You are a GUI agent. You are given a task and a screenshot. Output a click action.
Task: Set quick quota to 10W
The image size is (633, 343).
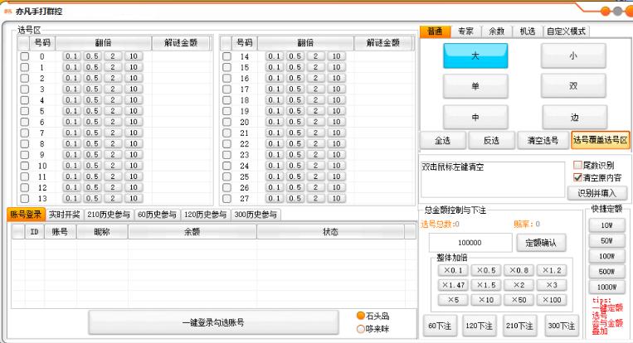[x=606, y=225]
